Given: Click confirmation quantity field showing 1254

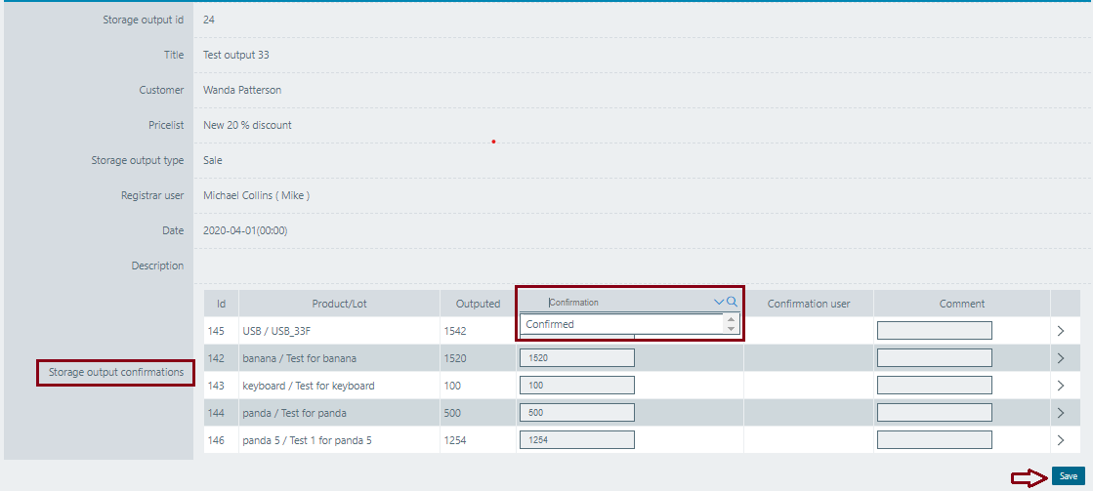Looking at the screenshot, I should pyautogui.click(x=576, y=440).
